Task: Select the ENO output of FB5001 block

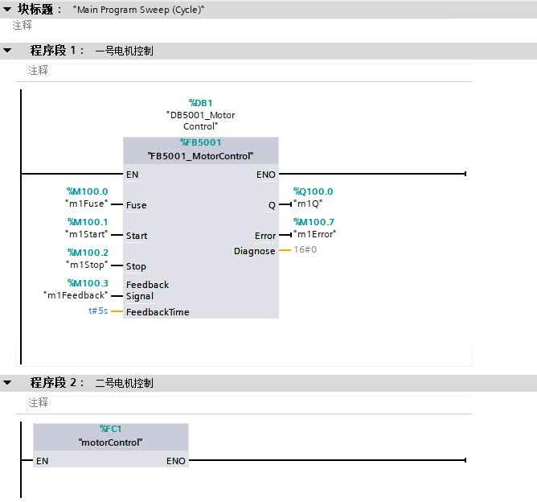Action: point(265,175)
